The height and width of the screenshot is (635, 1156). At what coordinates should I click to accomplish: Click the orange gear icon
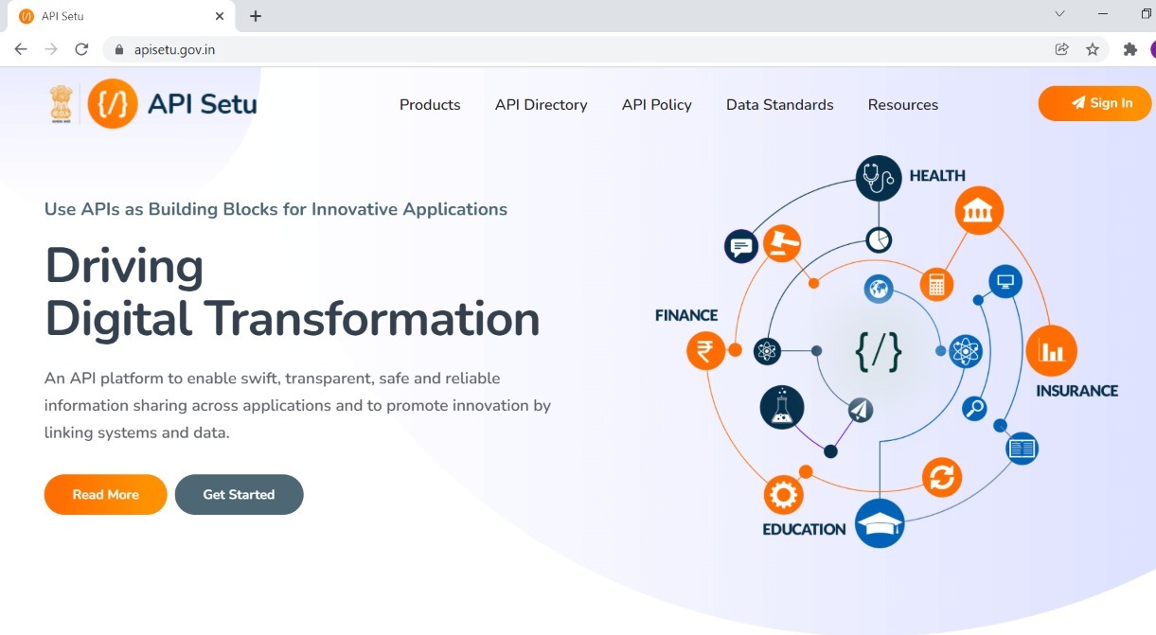[x=783, y=495]
